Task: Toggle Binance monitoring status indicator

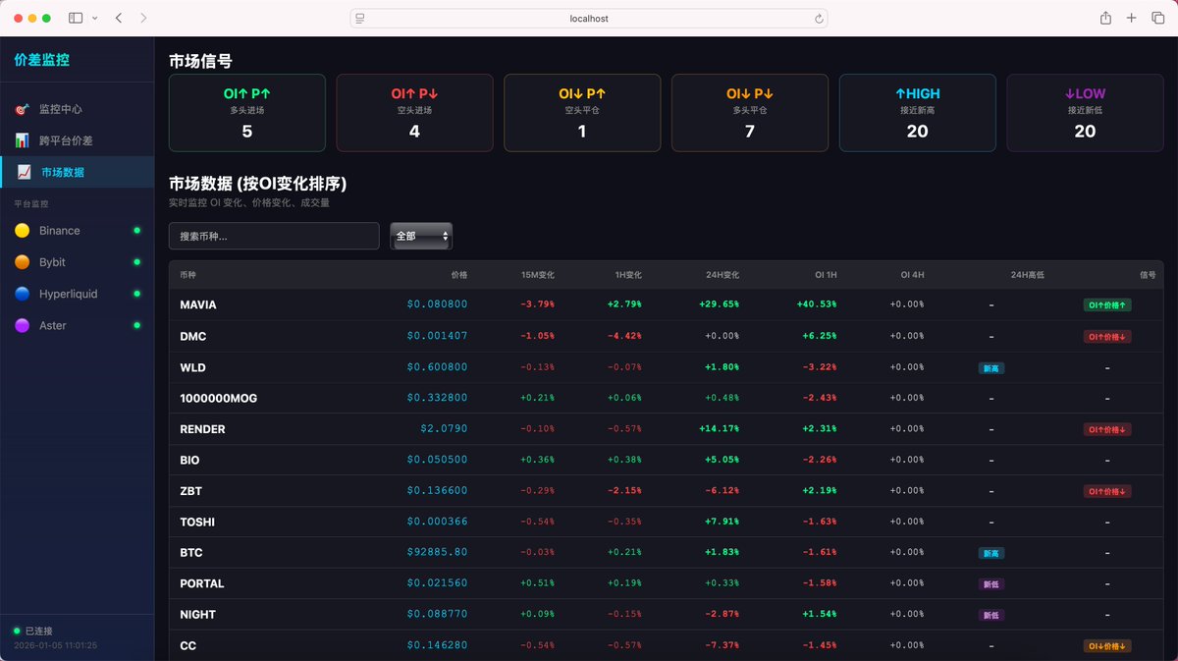Action: point(136,230)
